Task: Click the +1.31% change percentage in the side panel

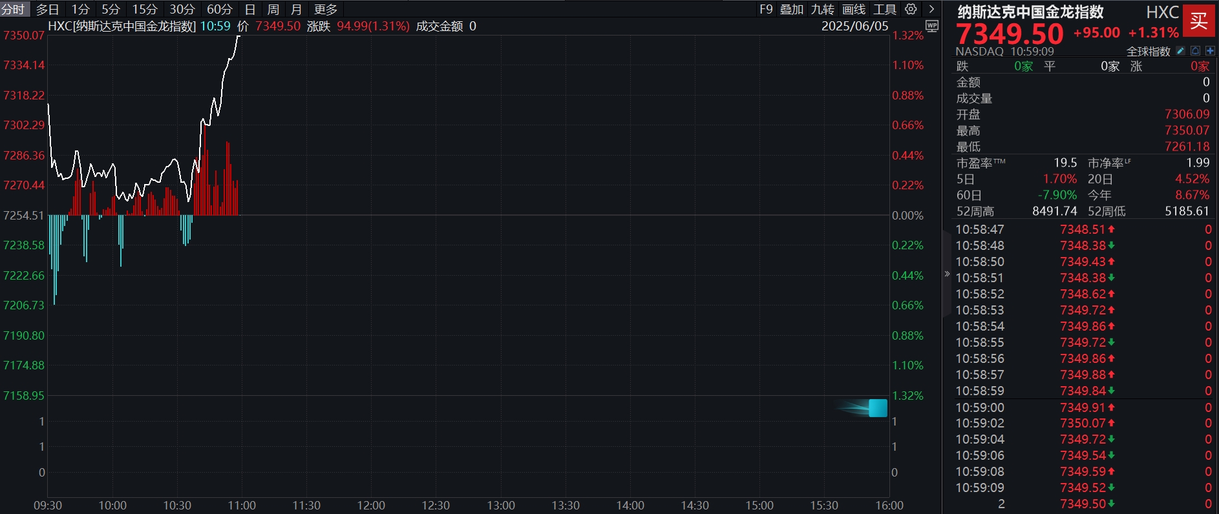Action: [x=1154, y=32]
